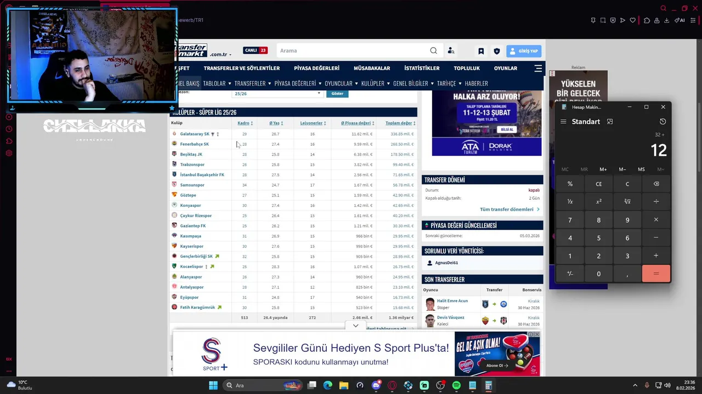
Task: Click the Calculator CE button
Action: (599, 184)
